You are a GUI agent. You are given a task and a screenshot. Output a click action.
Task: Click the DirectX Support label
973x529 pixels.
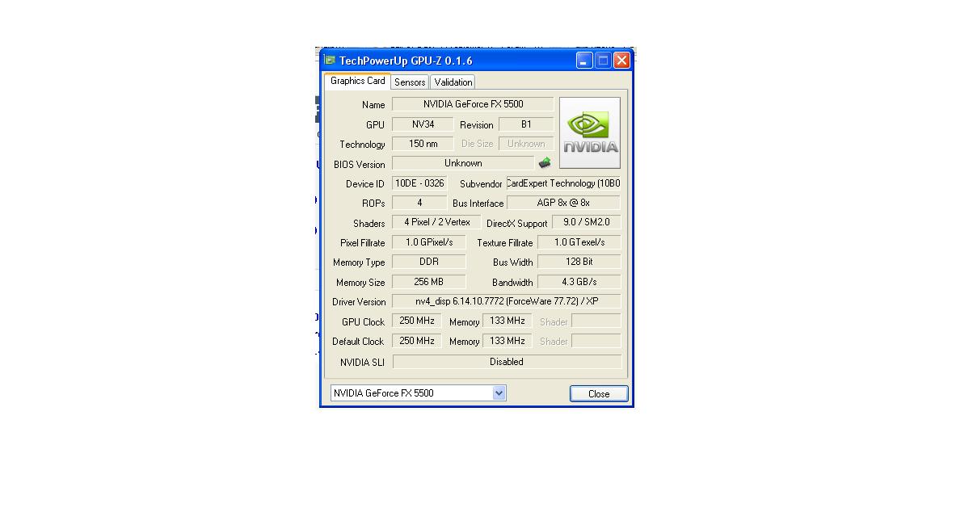click(517, 224)
